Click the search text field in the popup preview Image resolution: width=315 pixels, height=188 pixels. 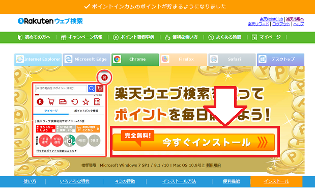point(61,89)
